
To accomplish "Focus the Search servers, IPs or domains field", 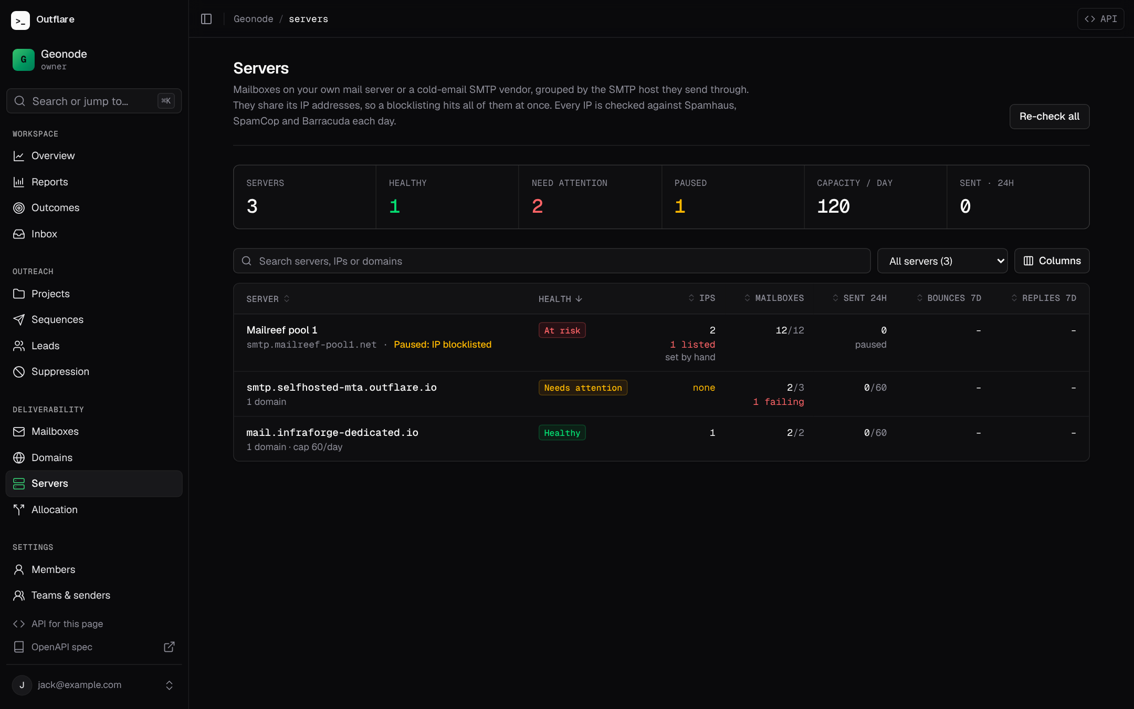I will tap(552, 261).
